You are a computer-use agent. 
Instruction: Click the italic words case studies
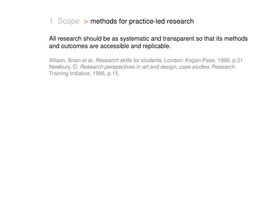point(194,67)
